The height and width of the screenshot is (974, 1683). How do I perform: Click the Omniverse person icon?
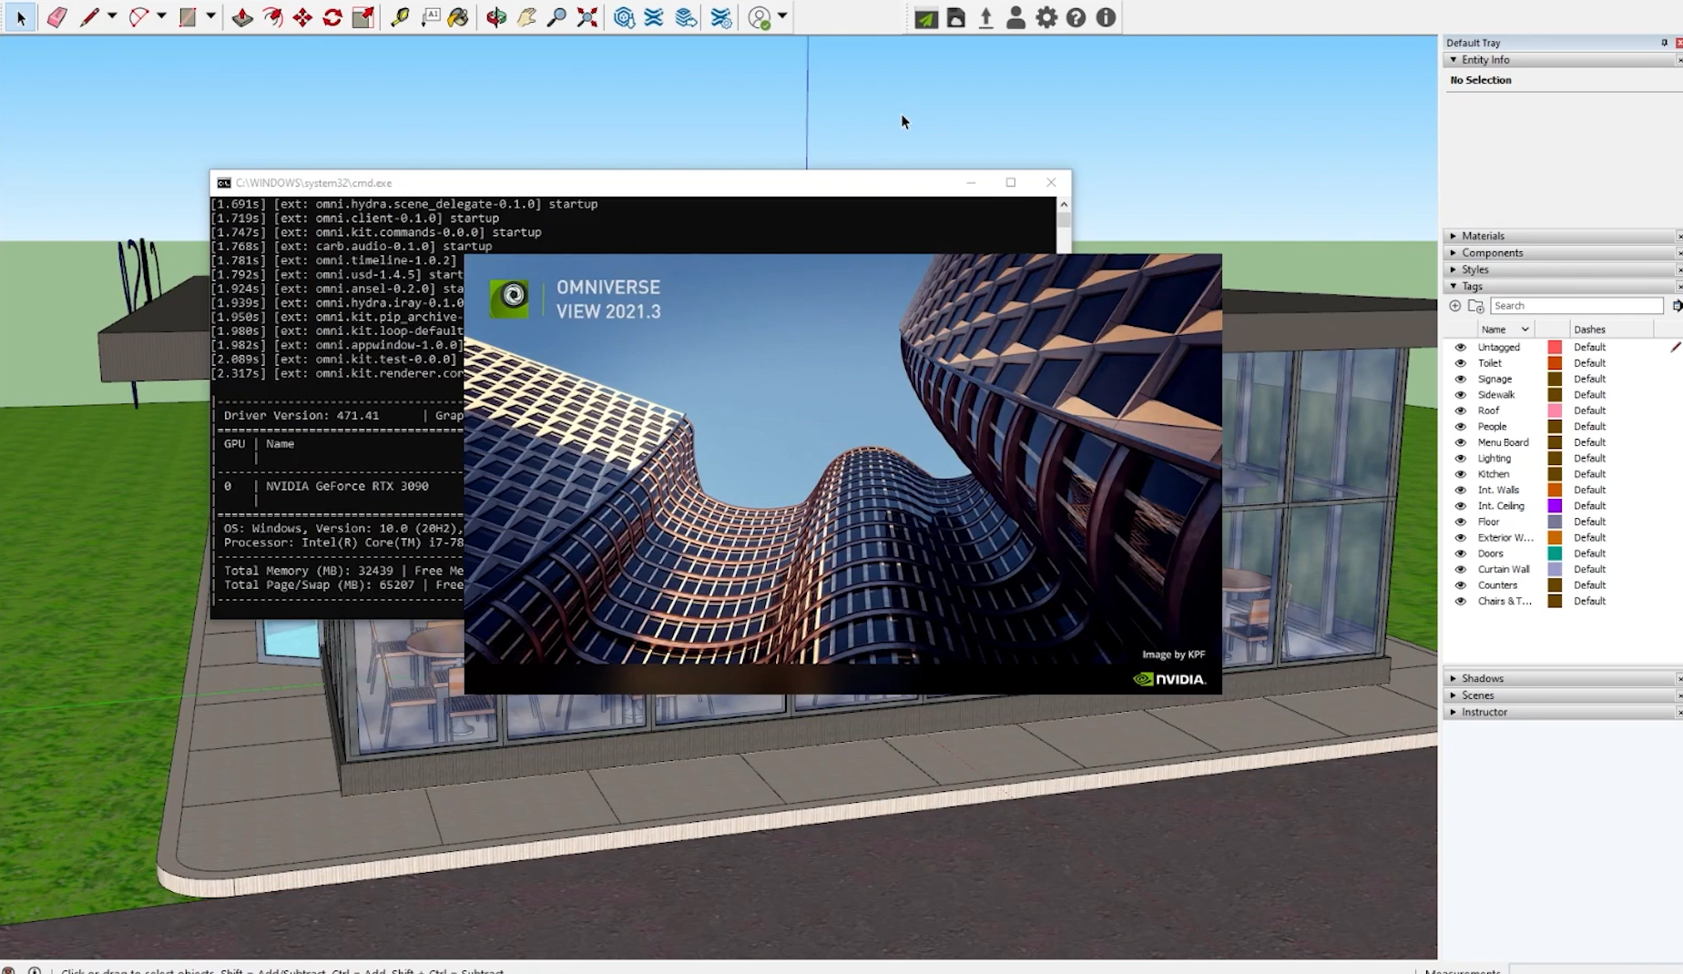click(x=1015, y=17)
